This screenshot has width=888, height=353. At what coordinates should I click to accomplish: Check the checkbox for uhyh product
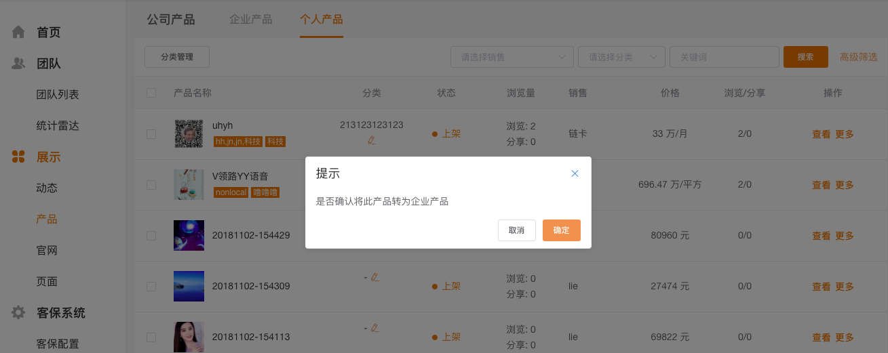pyautogui.click(x=151, y=134)
